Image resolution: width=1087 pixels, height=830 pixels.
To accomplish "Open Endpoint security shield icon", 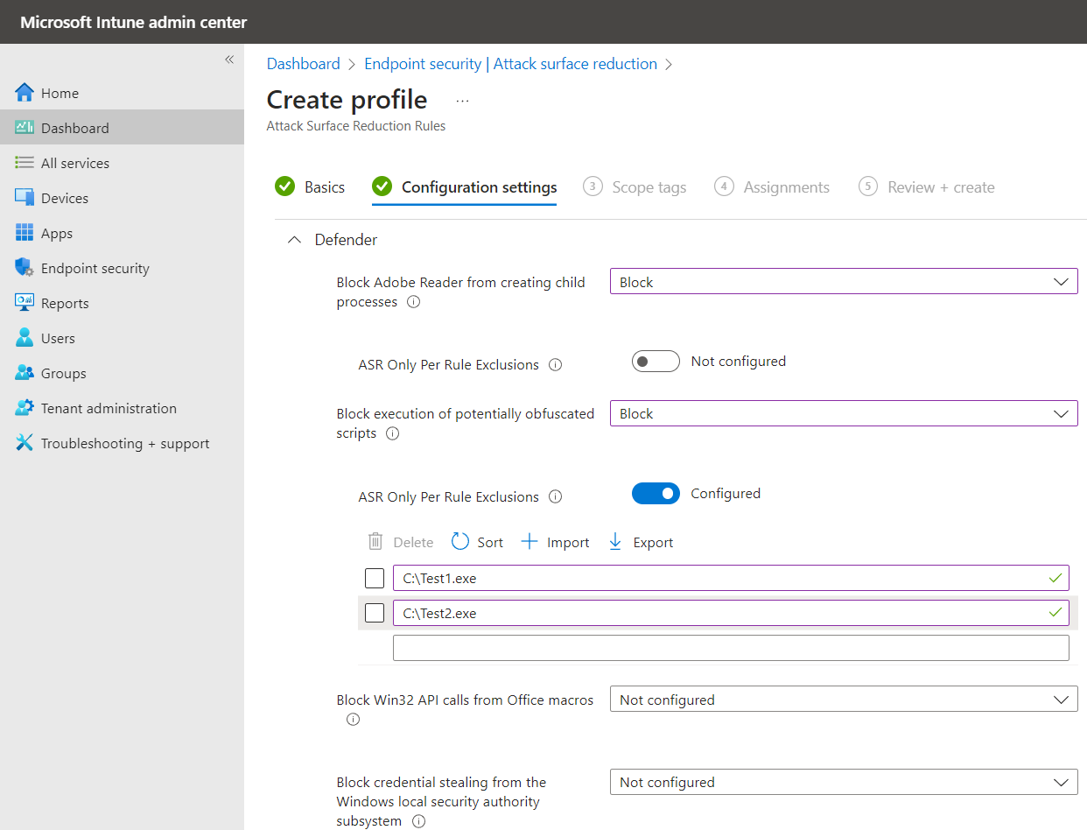I will click(25, 268).
